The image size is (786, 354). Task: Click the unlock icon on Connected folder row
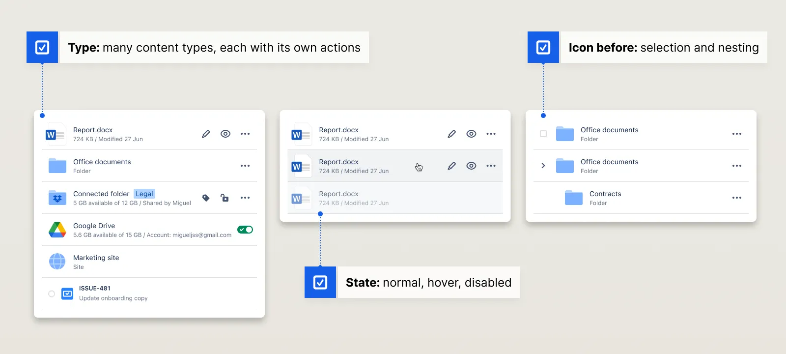[225, 198]
